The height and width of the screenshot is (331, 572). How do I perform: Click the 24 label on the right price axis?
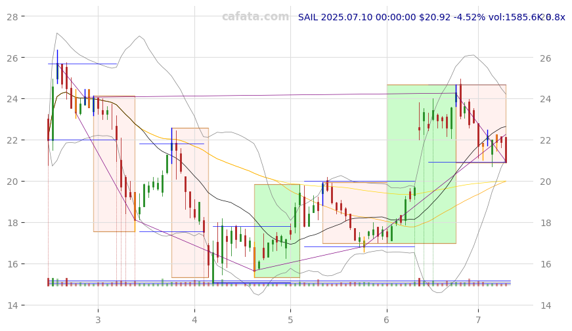[546, 100]
